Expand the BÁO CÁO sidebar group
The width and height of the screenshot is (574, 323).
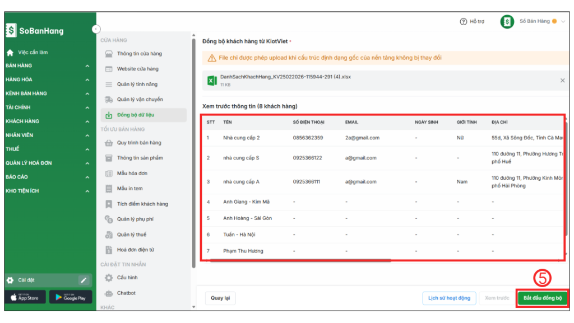(x=48, y=177)
